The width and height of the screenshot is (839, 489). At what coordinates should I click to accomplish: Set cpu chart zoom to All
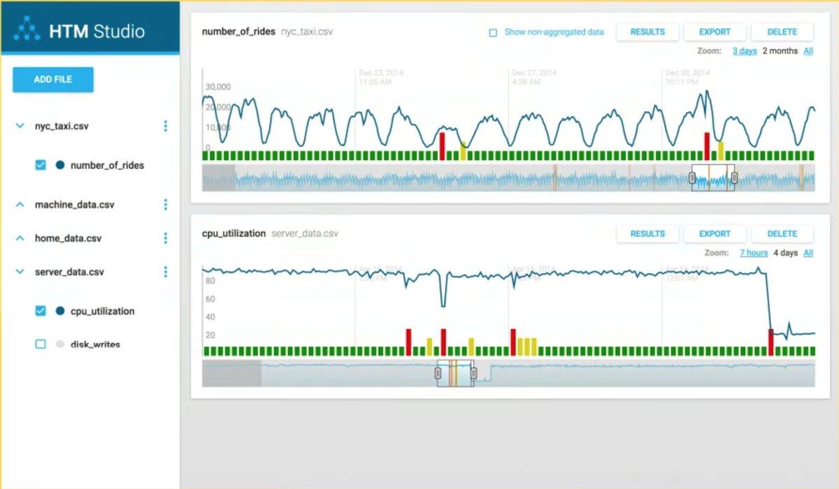[808, 253]
